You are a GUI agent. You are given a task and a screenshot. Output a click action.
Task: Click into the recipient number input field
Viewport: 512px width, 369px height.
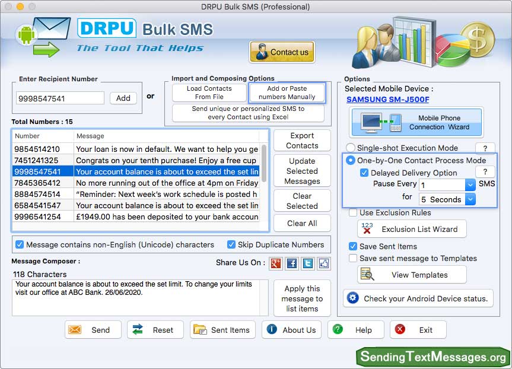click(60, 98)
